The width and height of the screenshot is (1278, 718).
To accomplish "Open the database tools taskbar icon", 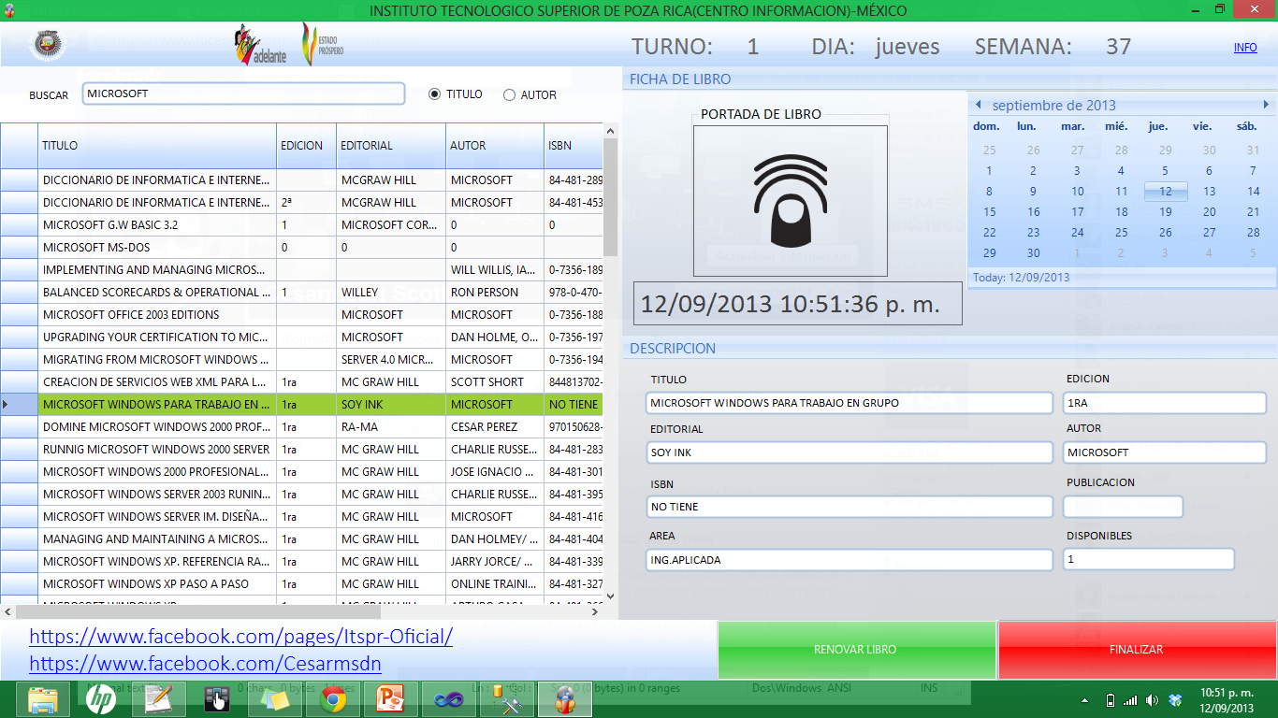I will pyautogui.click(x=508, y=699).
